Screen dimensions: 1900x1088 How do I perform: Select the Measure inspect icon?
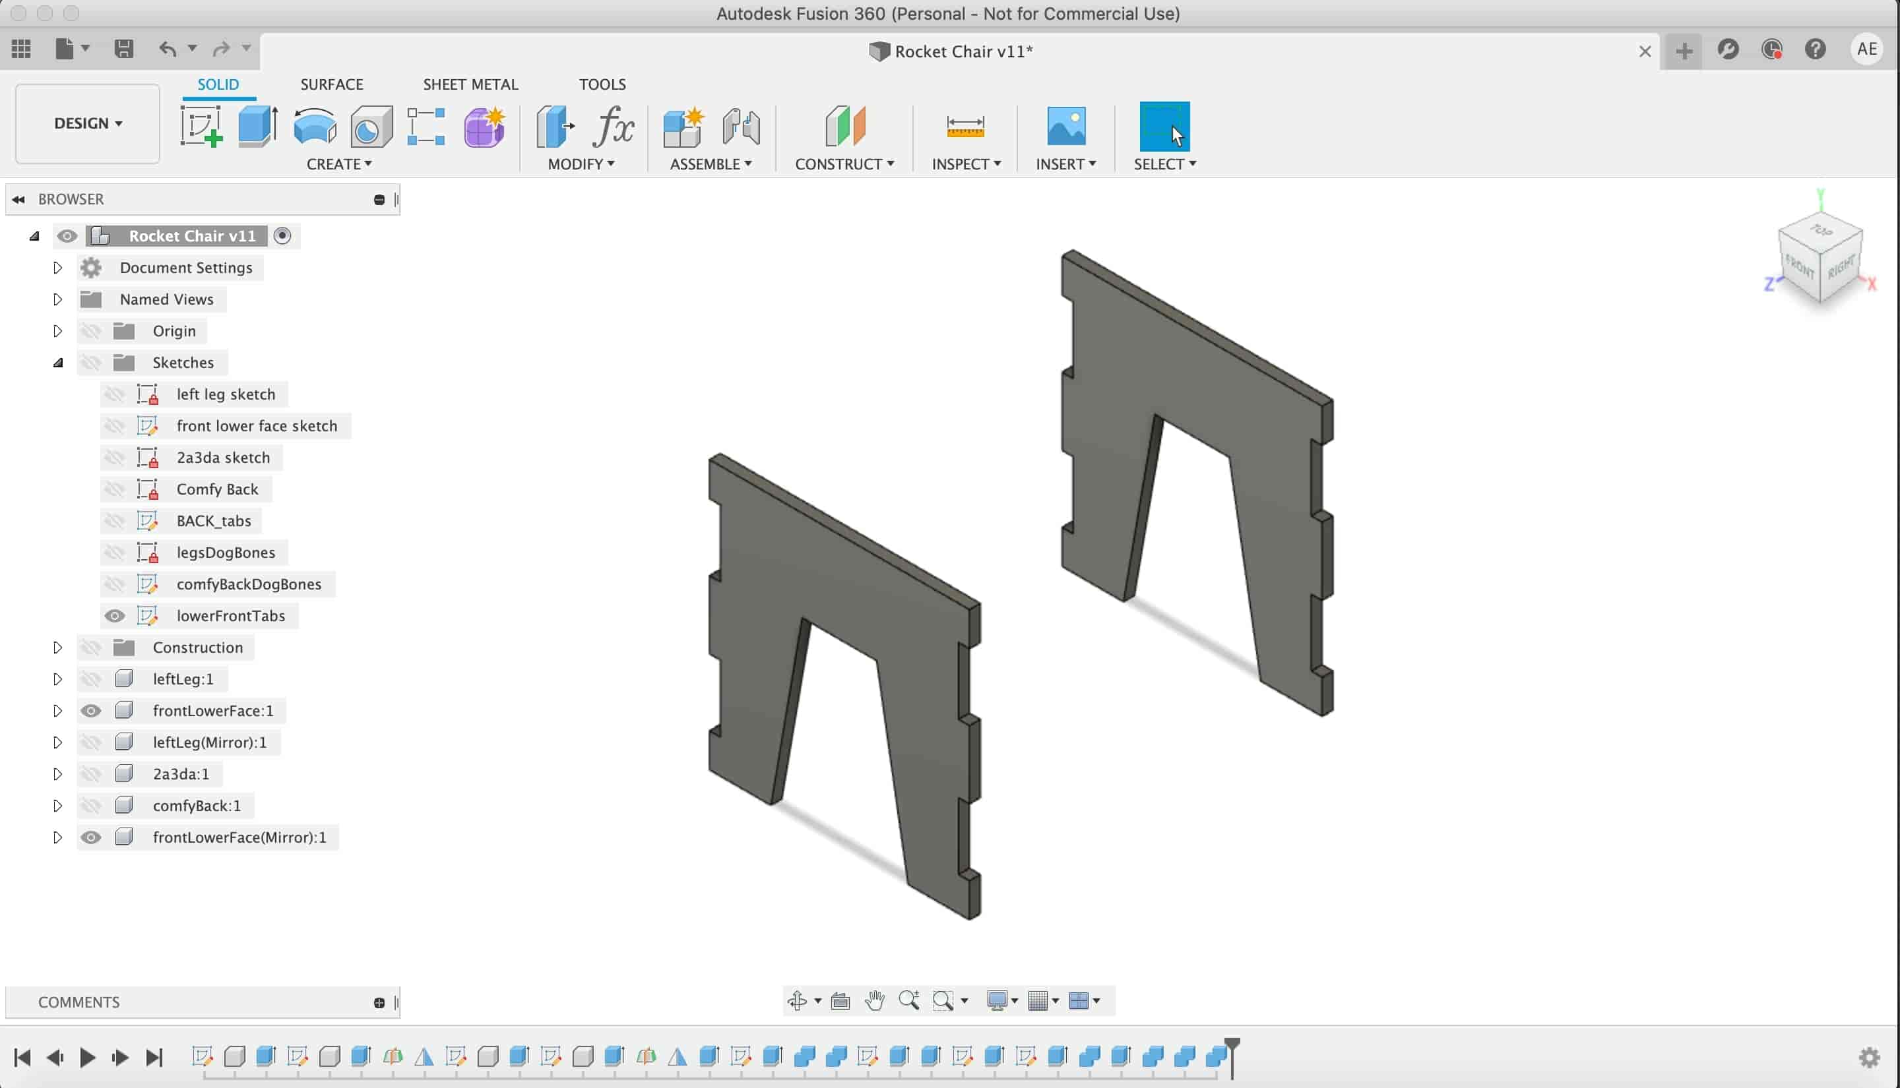click(x=965, y=127)
